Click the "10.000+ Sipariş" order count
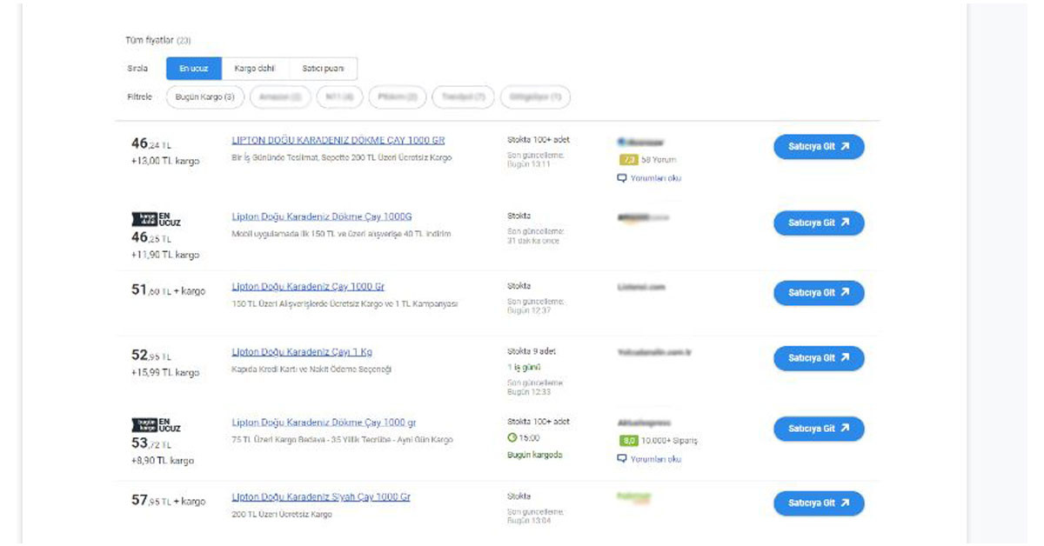Viewport: 1044px width, 546px height. coord(670,441)
